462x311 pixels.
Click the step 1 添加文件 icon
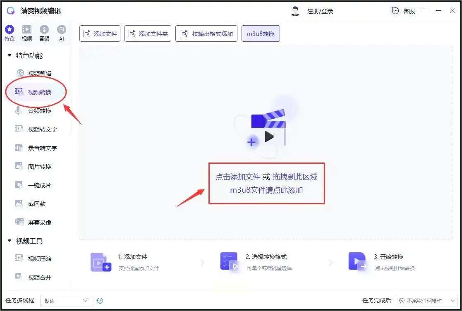click(x=101, y=262)
